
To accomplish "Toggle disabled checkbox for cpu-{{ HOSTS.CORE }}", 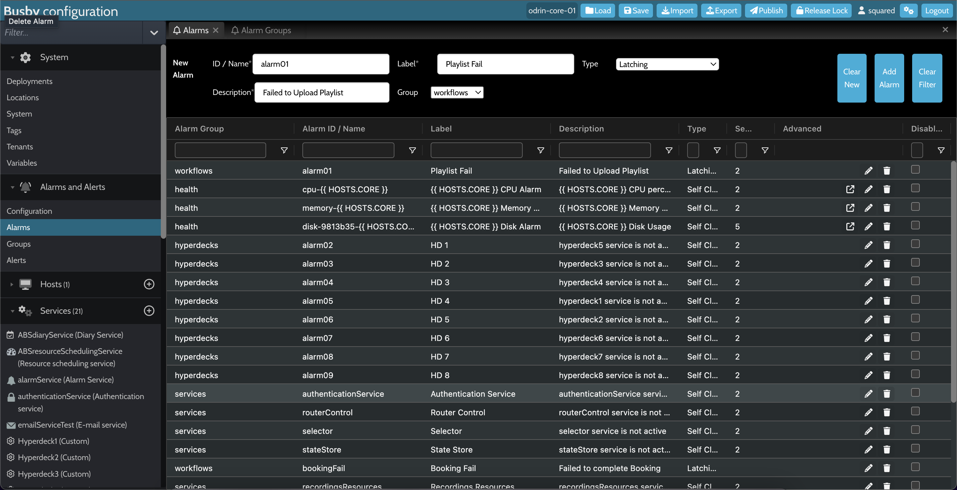I will (915, 188).
